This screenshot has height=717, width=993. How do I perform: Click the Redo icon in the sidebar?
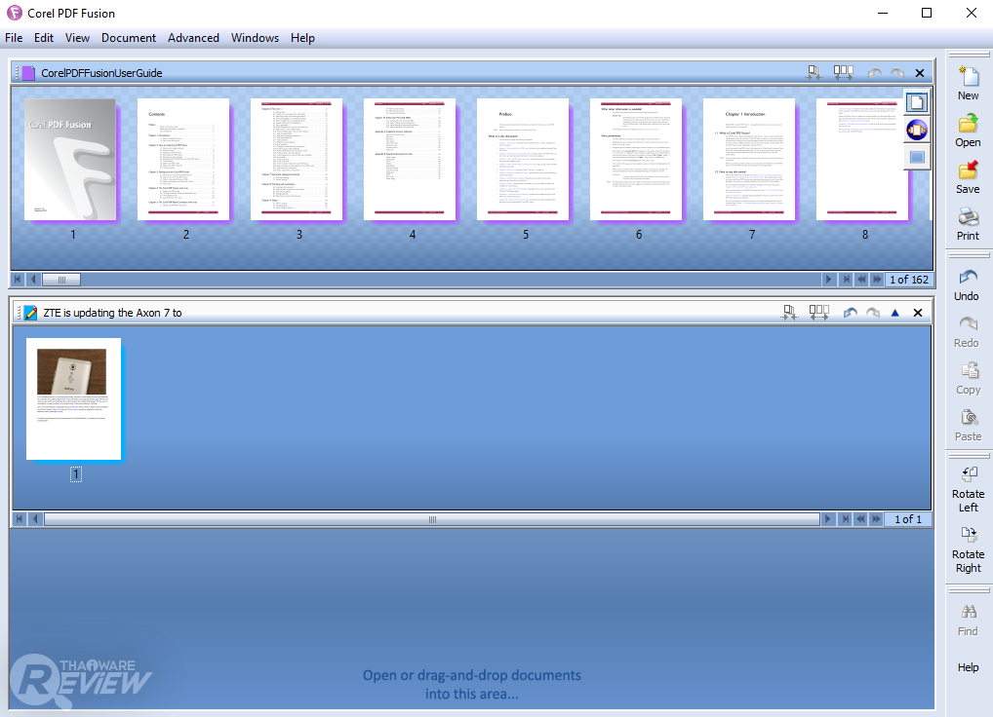(x=967, y=323)
